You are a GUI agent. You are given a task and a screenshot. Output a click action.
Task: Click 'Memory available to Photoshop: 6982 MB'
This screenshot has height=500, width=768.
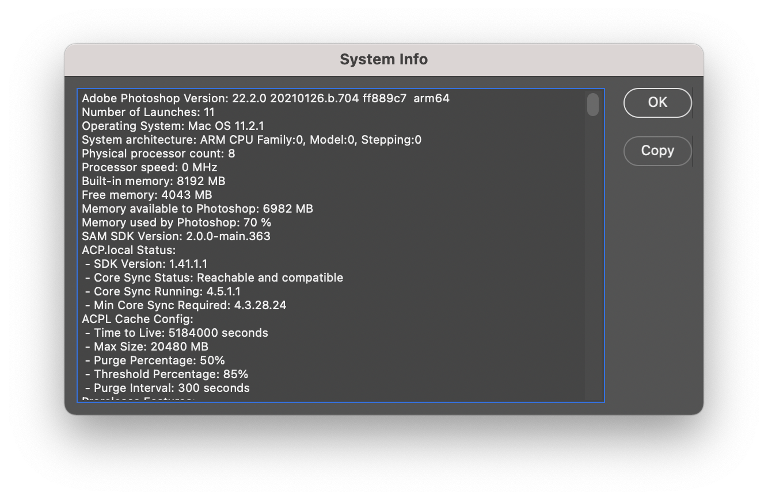tap(197, 209)
